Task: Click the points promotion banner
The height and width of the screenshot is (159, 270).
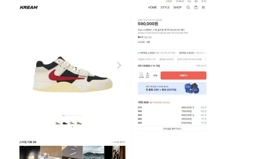Action: click(x=172, y=88)
